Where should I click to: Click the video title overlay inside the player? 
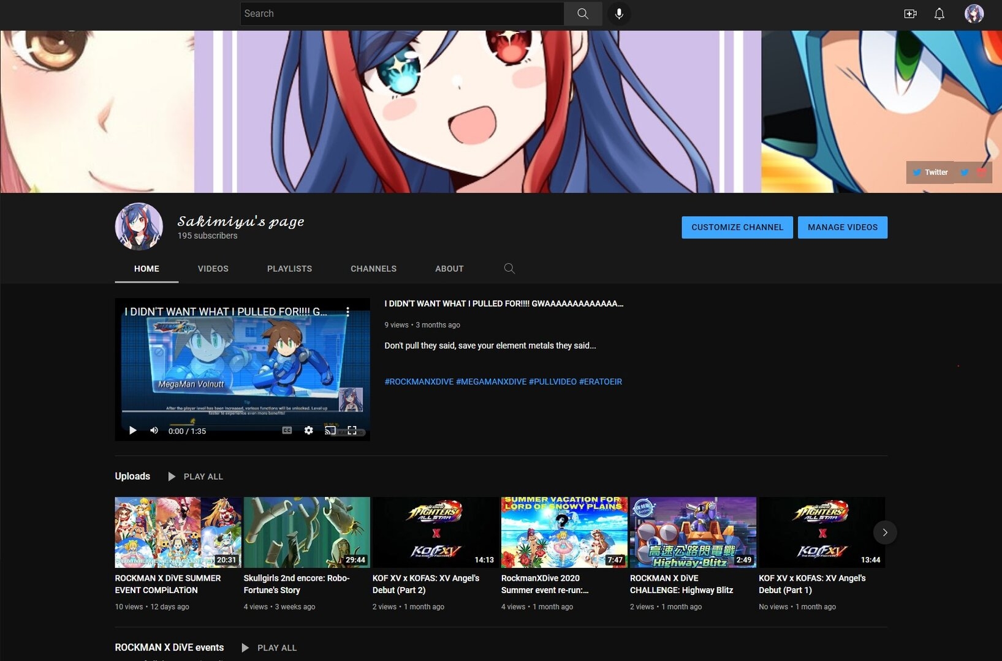(x=226, y=312)
